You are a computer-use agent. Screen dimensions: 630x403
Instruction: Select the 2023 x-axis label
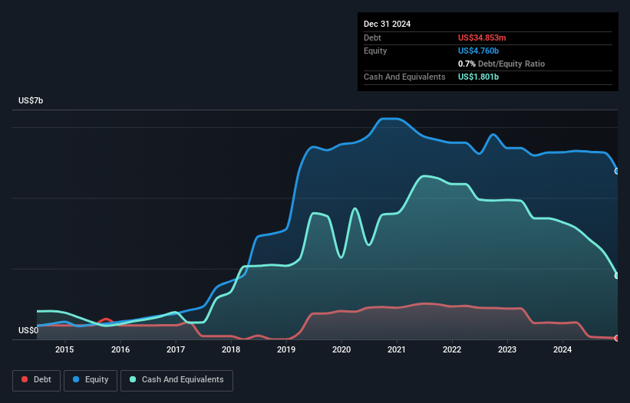click(507, 349)
